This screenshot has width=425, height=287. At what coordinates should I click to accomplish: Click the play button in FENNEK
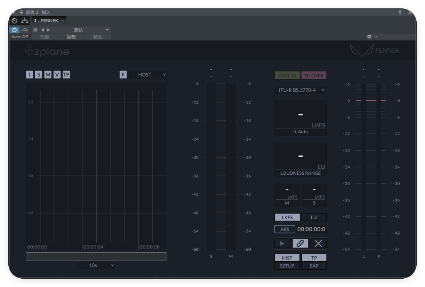282,243
